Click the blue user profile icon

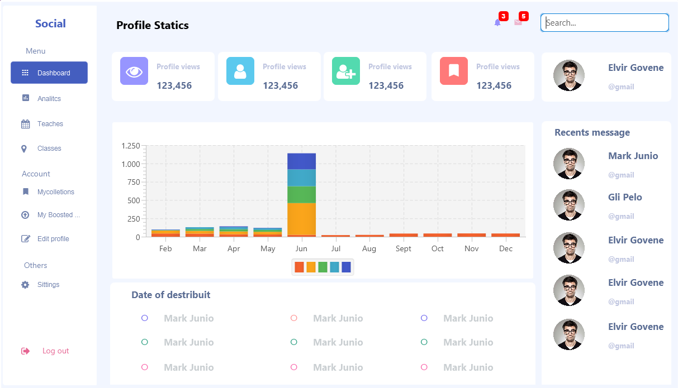click(240, 71)
